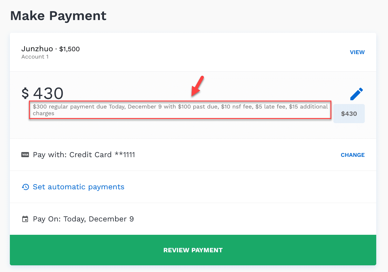Select the $430 suggested amount chip

tap(349, 114)
